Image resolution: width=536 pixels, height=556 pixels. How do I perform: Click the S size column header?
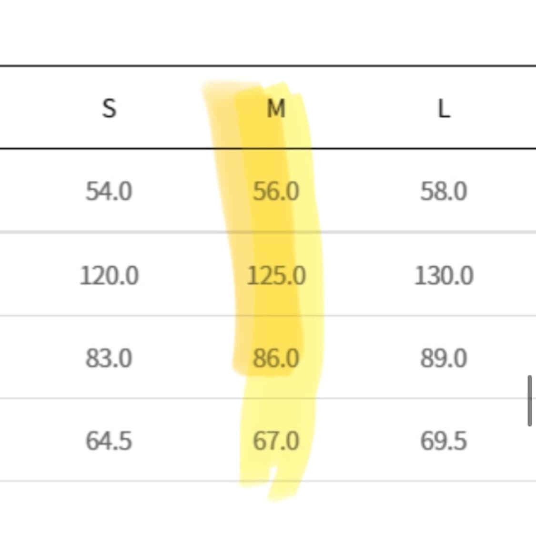[109, 109]
